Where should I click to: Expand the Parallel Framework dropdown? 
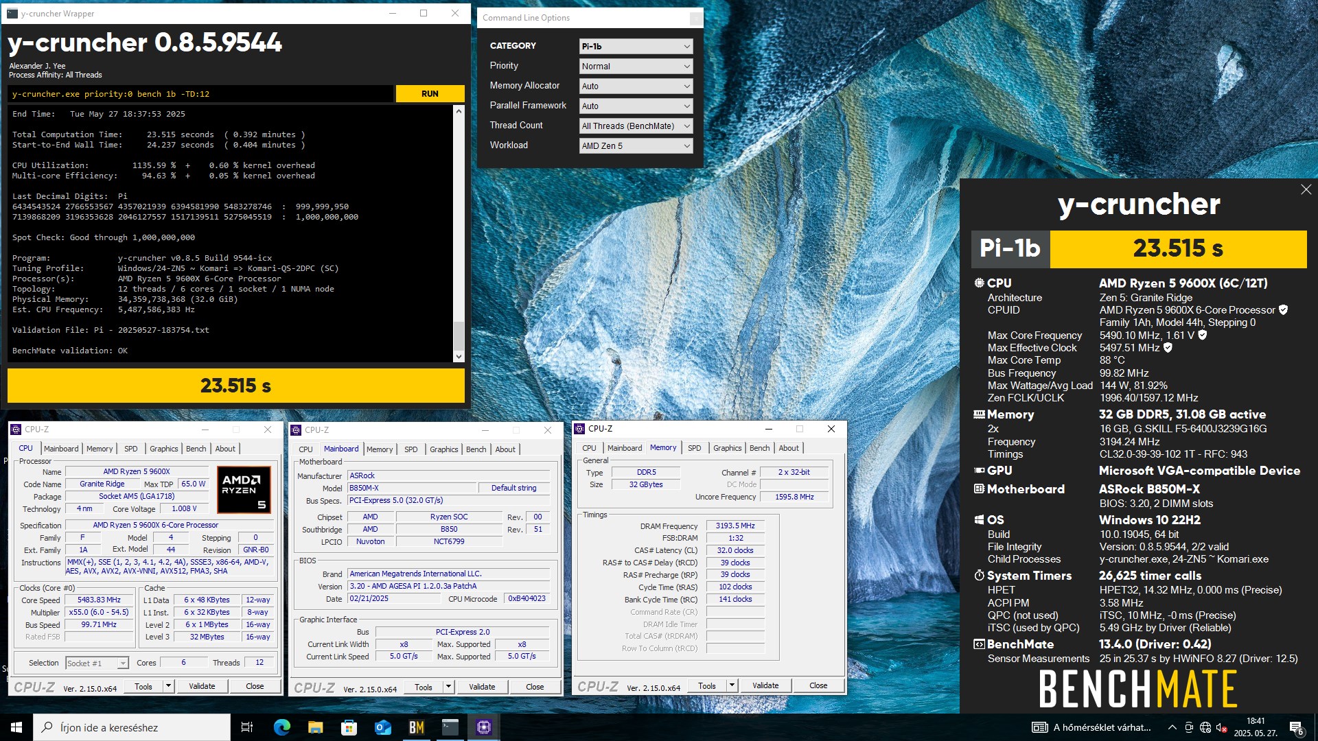[636, 106]
